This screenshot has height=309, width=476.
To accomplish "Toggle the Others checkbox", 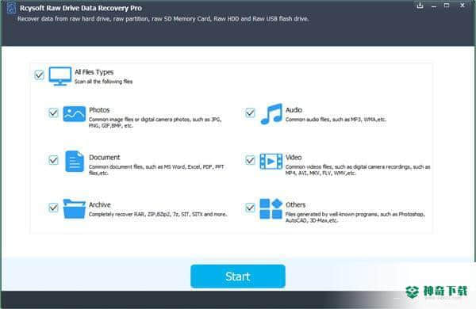I will pos(250,208).
